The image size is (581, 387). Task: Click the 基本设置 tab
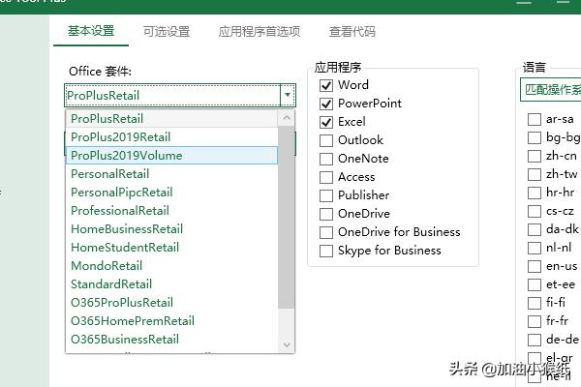(91, 32)
